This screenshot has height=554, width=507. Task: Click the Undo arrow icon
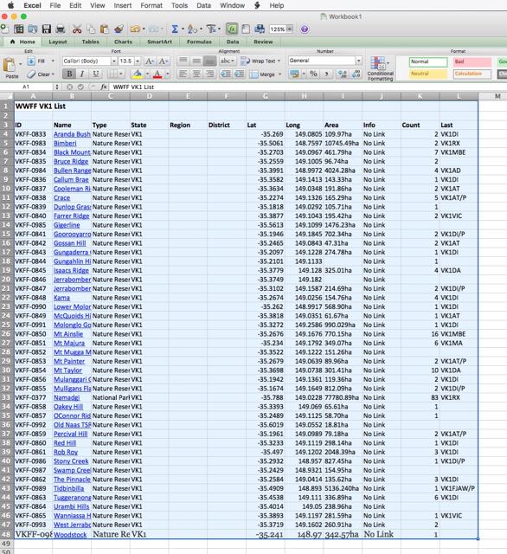[135, 29]
